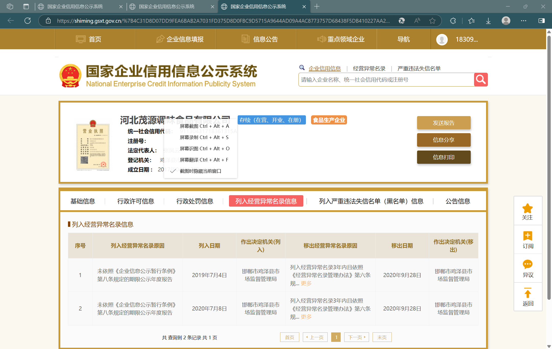Click 末页 pagination button
The height and width of the screenshot is (349, 552).
click(382, 337)
